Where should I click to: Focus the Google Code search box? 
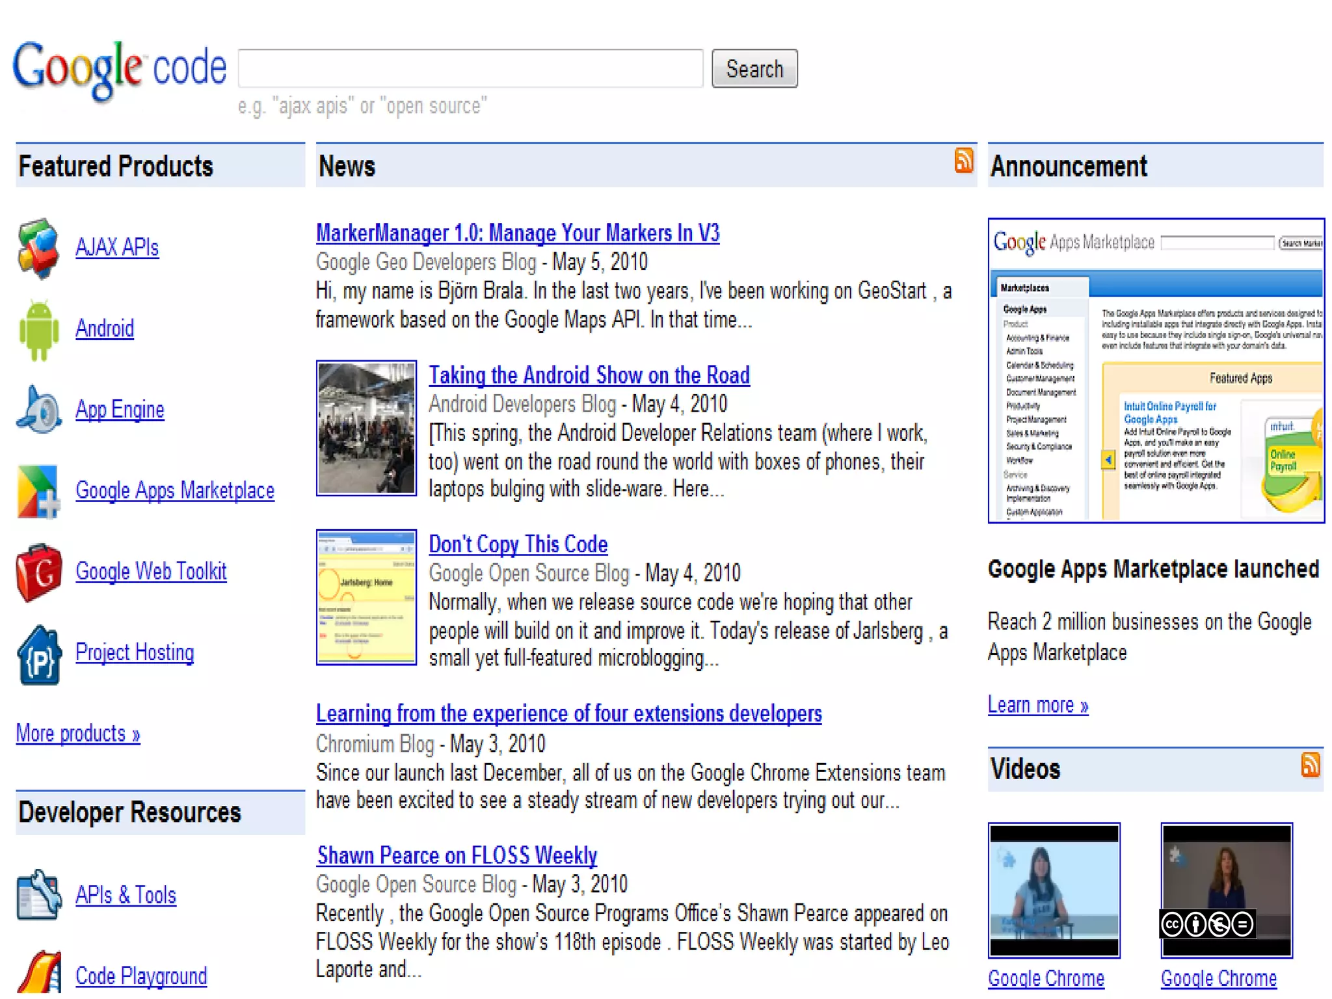470,68
